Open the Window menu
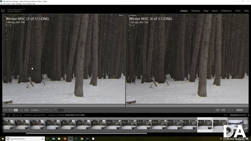The width and height of the screenshot is (251, 141). [29, 4]
